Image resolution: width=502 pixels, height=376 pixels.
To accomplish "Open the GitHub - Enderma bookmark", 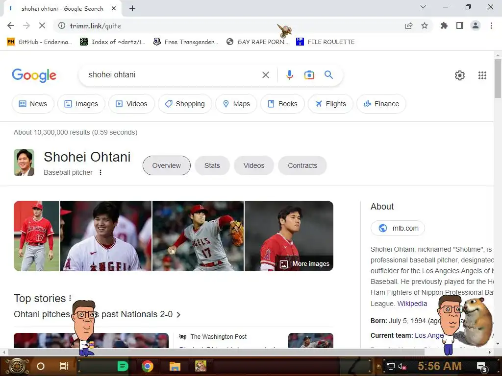I will [x=39, y=42].
